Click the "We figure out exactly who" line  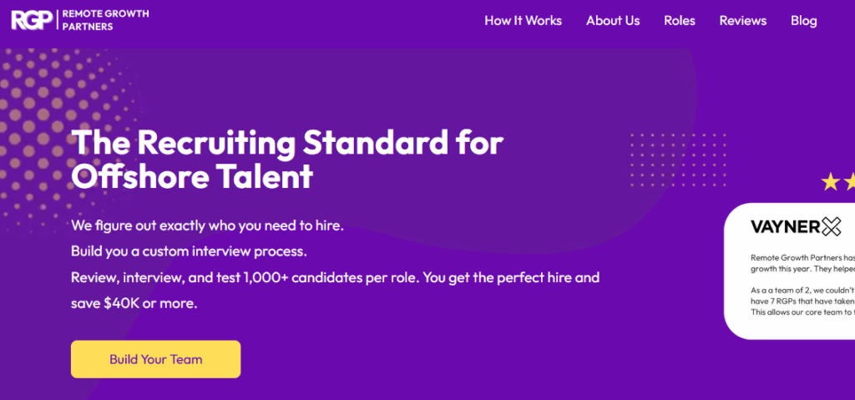(x=207, y=225)
